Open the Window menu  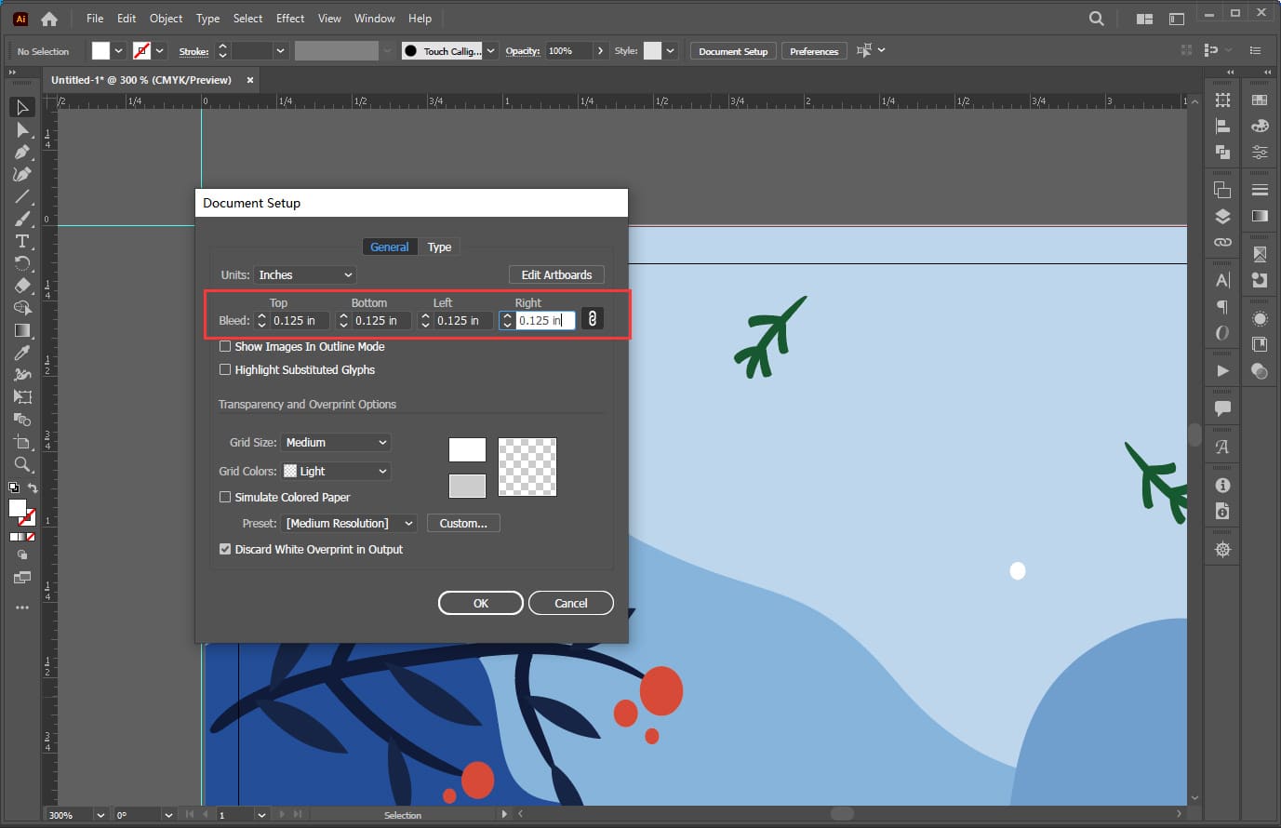tap(374, 19)
